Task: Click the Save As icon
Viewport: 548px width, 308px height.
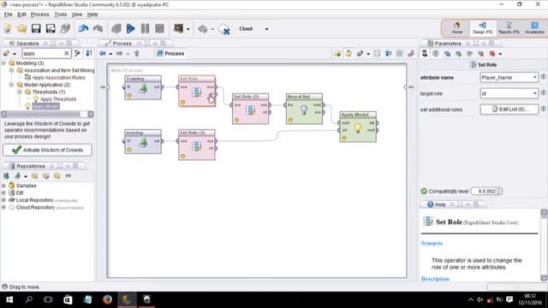Action: click(51, 28)
